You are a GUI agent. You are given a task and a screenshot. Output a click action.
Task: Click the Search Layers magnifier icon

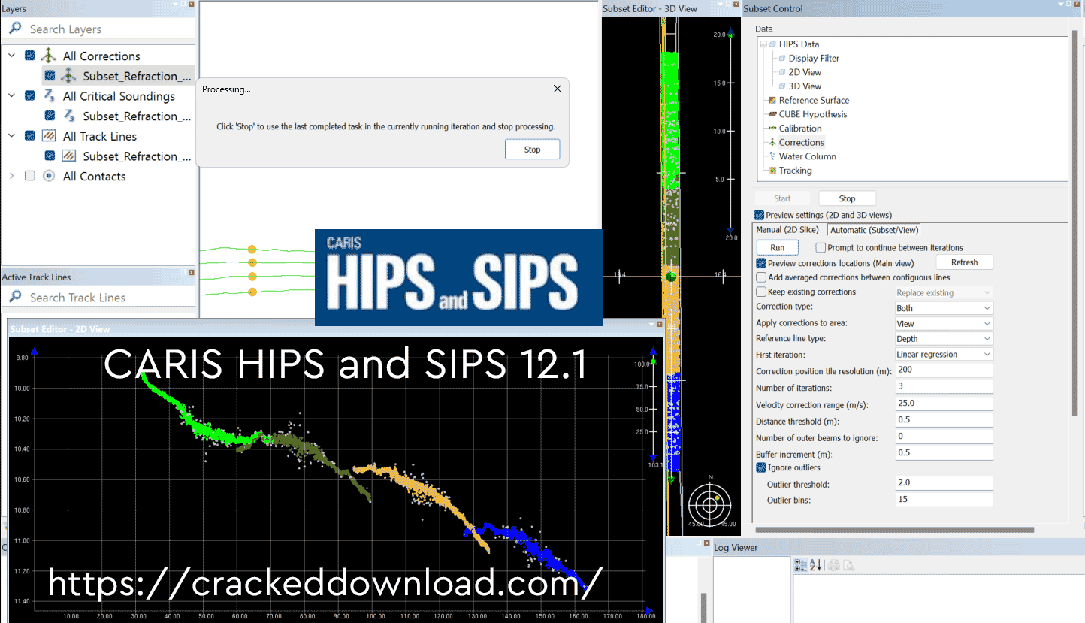coord(15,29)
